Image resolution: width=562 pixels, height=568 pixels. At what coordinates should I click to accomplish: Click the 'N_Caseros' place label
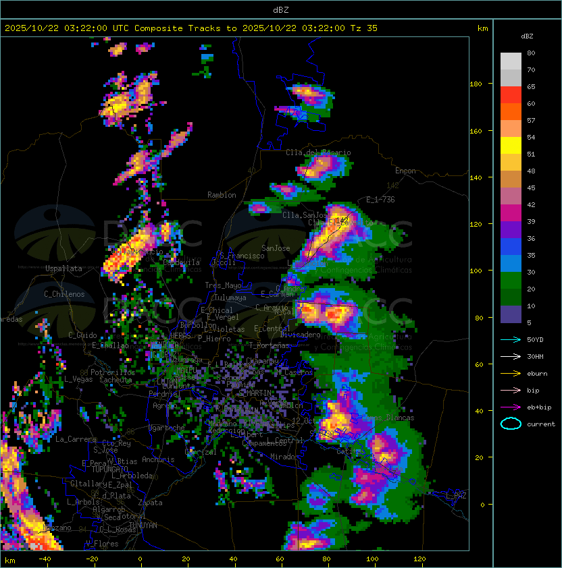(295, 372)
